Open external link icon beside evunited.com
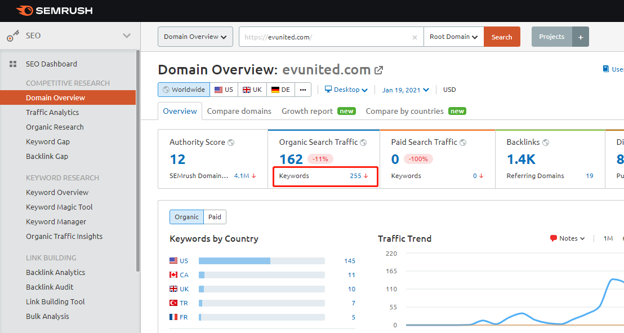 (x=379, y=70)
